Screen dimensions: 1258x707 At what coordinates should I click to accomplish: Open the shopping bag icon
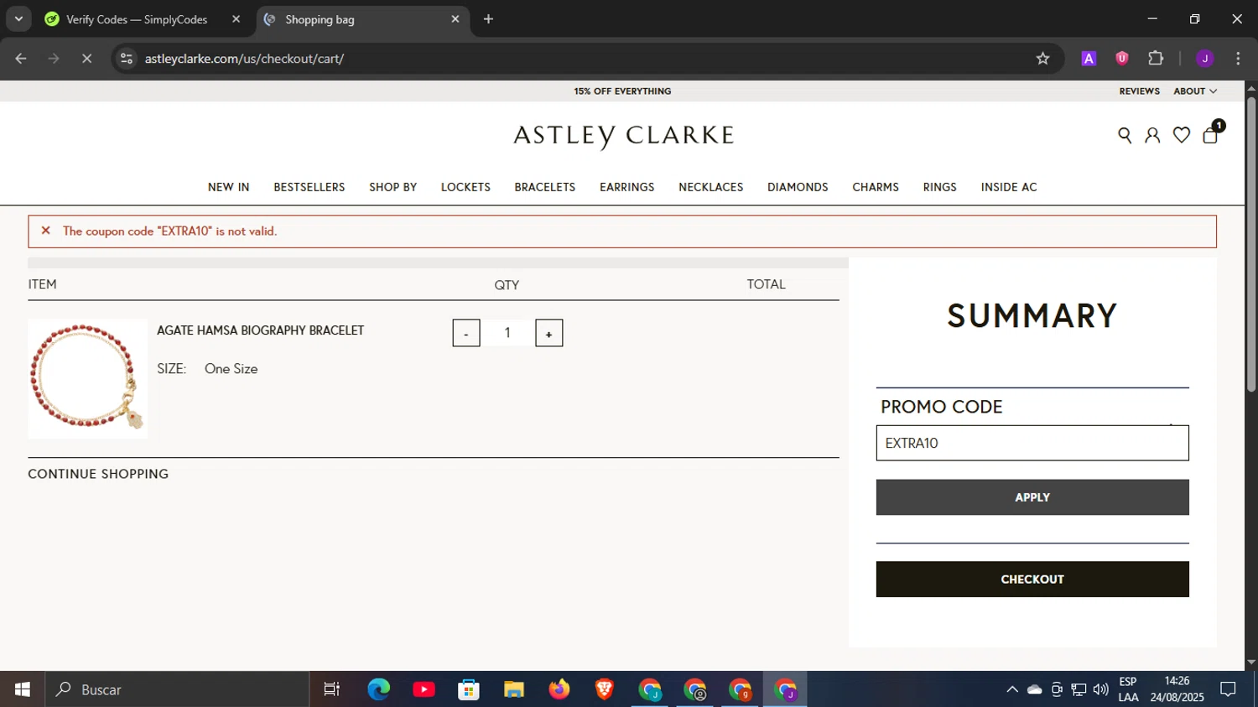coord(1210,135)
